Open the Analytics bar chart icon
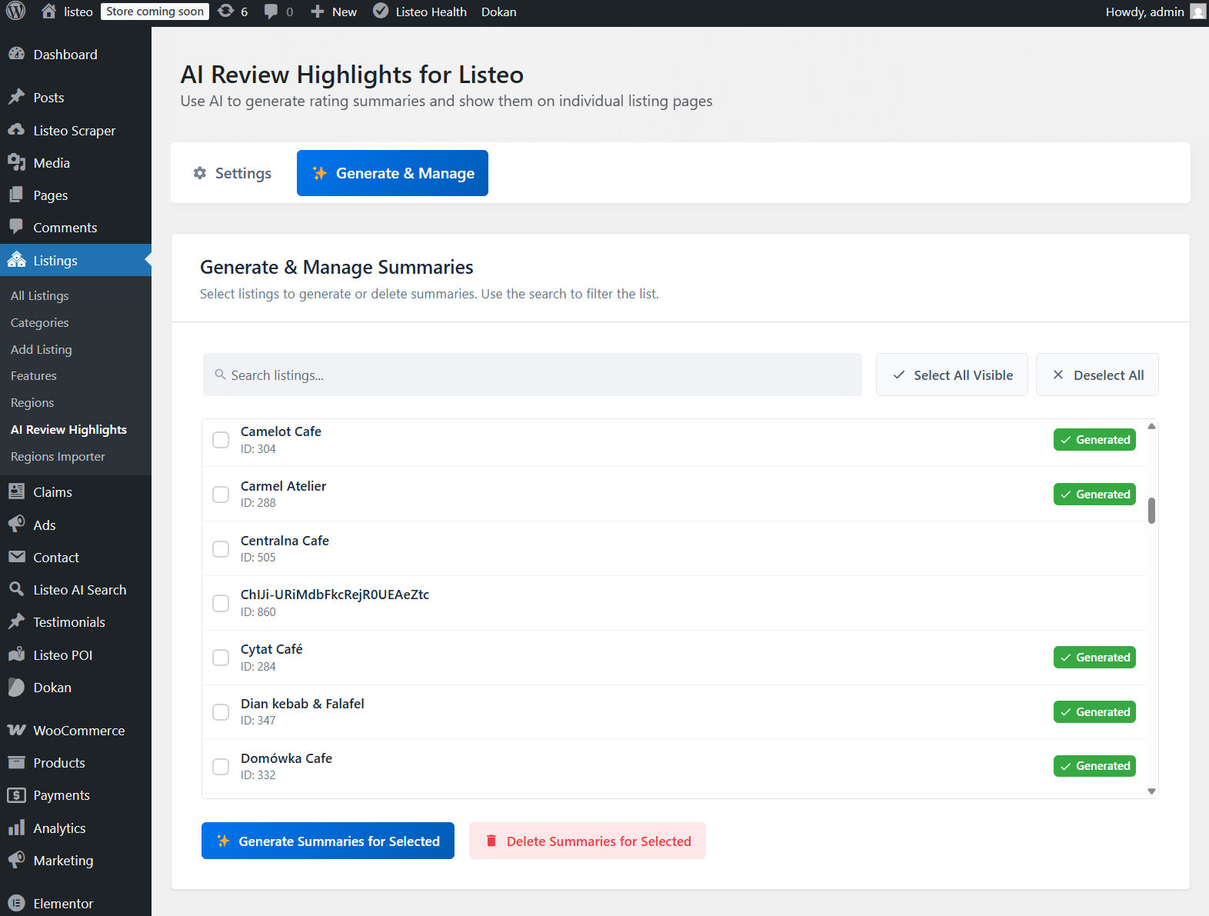This screenshot has height=916, width=1209. point(17,828)
